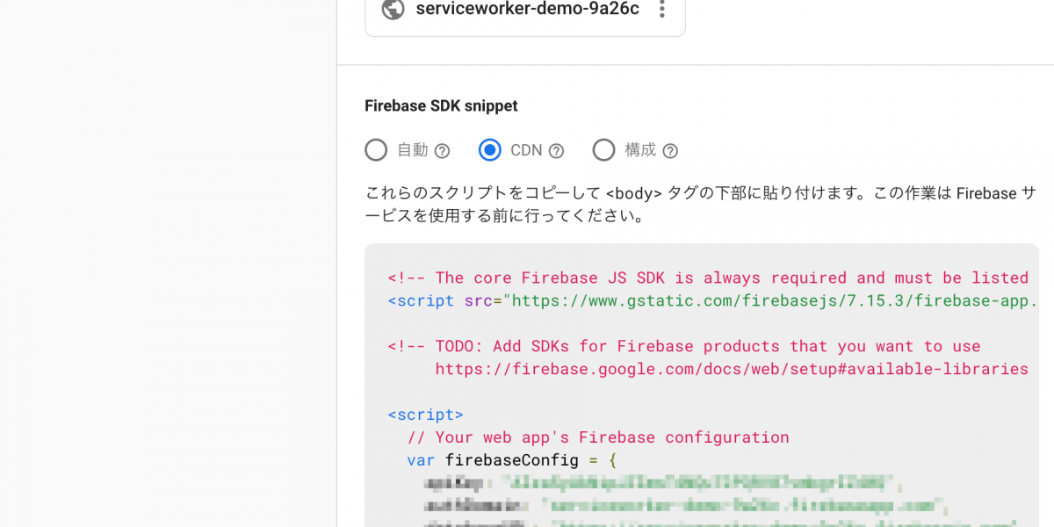Select the 自動 radio button
Viewport: 1054px width, 527px height.
pos(376,150)
